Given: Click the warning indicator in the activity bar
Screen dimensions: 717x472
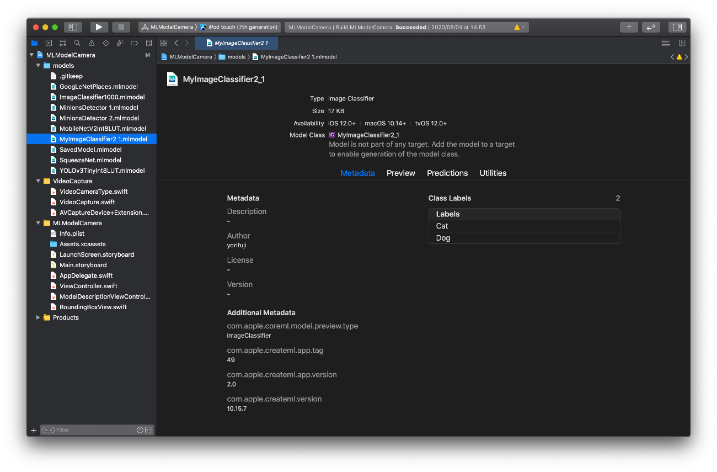Looking at the screenshot, I should coord(519,27).
